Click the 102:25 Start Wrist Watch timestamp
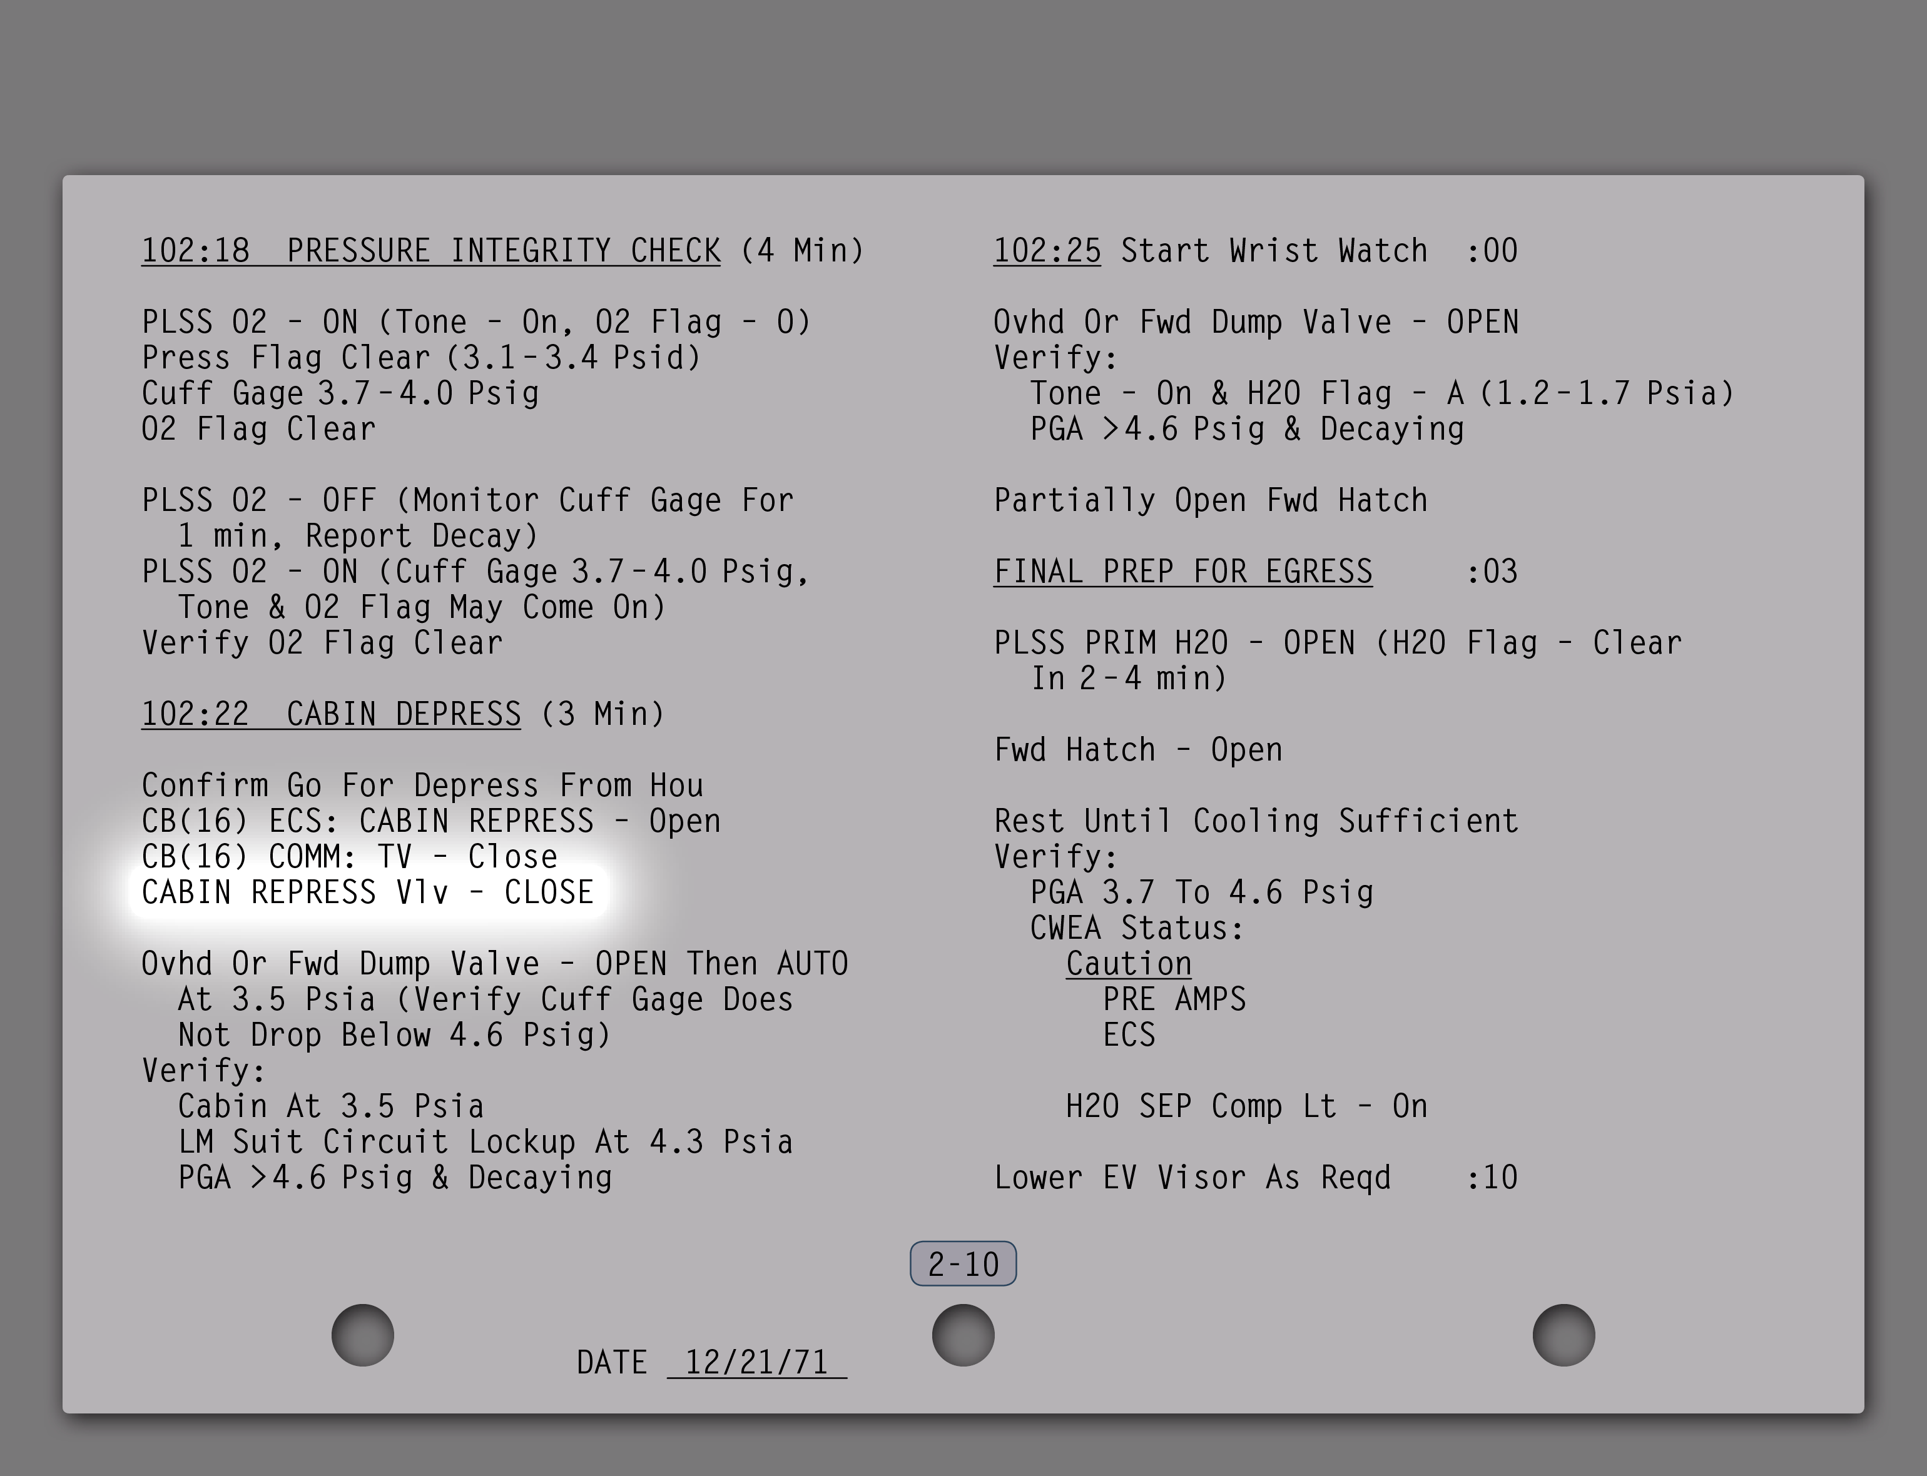 [1047, 250]
